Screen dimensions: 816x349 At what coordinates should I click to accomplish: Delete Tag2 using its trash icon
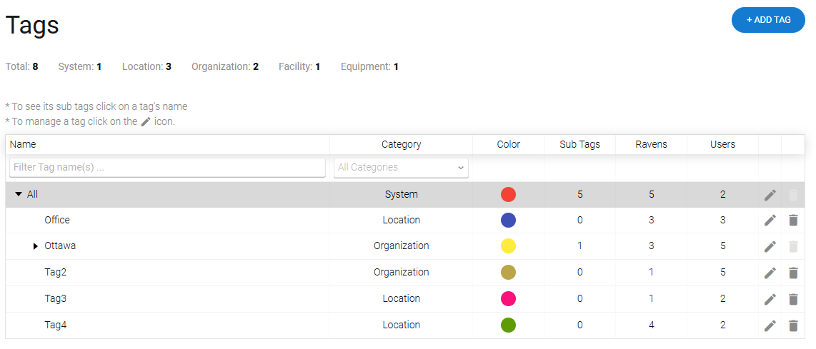tap(792, 273)
